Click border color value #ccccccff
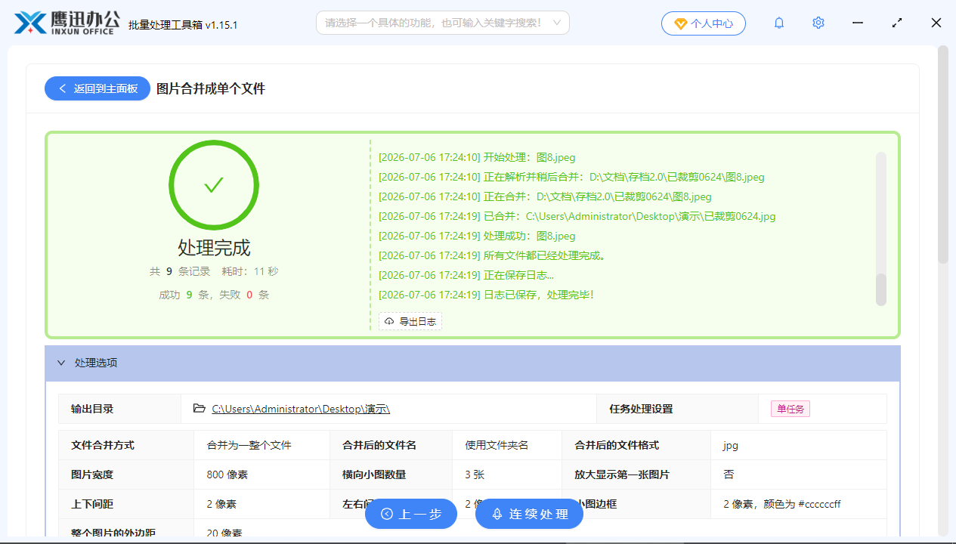956x544 pixels. 782,504
